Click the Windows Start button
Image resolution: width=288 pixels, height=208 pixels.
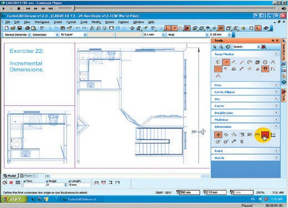(x=13, y=199)
